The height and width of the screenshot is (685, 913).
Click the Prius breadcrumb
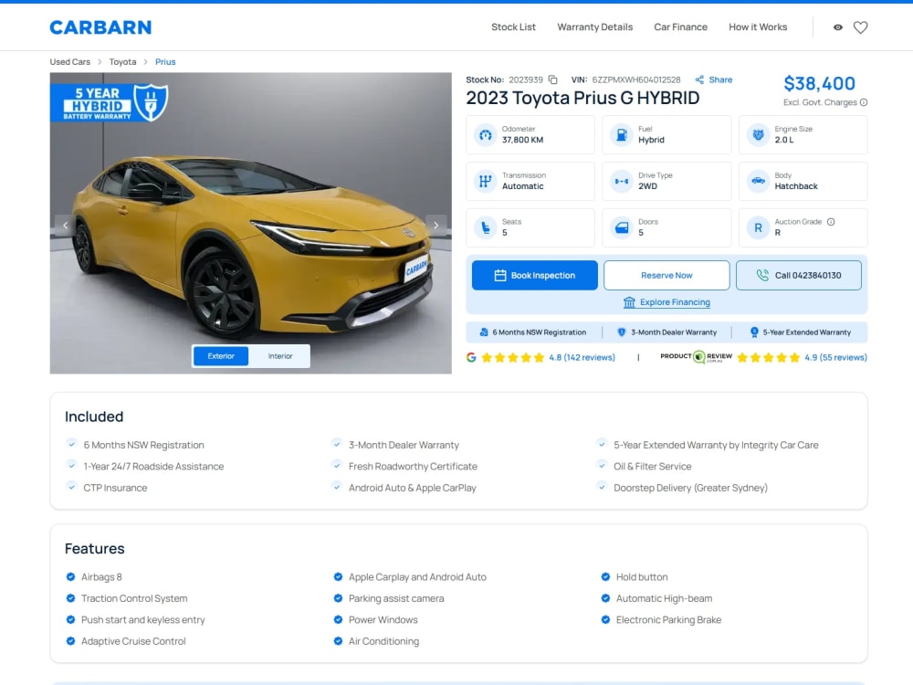coord(164,62)
